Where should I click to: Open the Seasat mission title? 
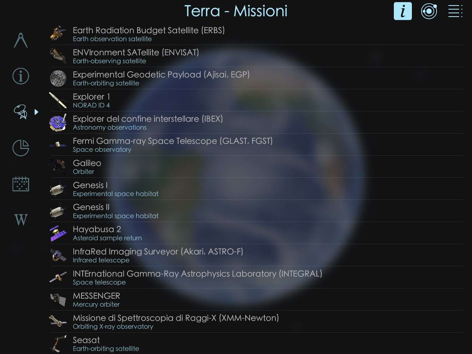coord(86,340)
